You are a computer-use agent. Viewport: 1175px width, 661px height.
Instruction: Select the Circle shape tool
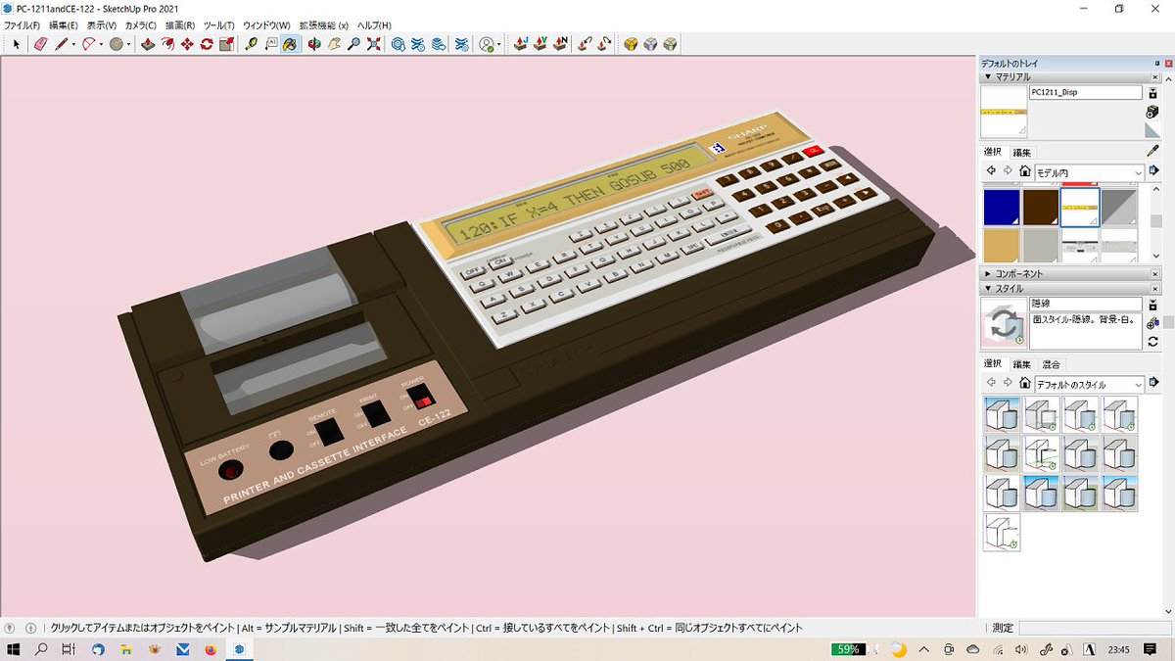(116, 44)
